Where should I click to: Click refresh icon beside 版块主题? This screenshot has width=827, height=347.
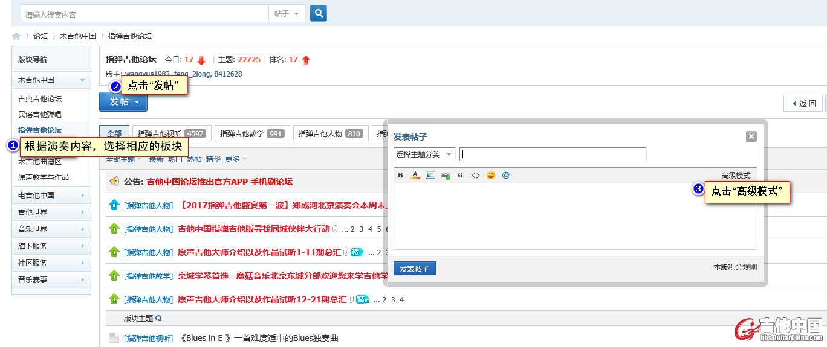pos(159,318)
